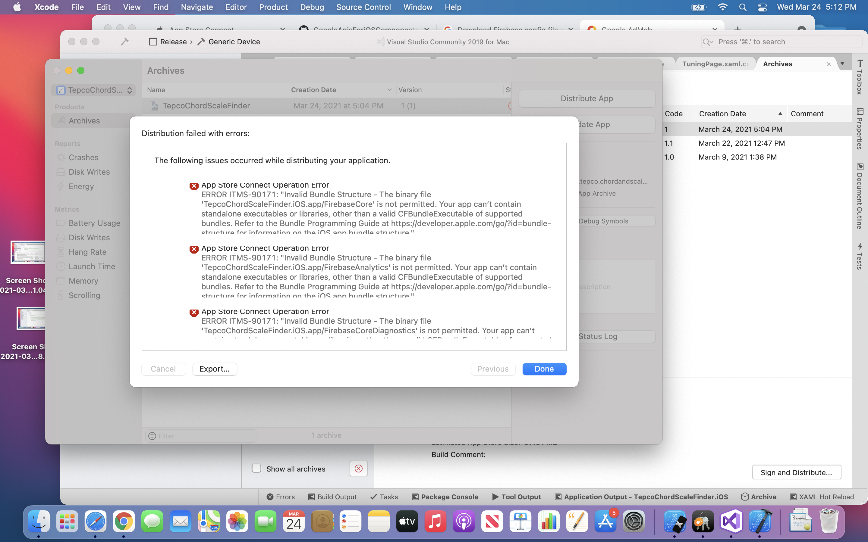Open the Properties side panel
The width and height of the screenshot is (868, 542).
tap(860, 128)
